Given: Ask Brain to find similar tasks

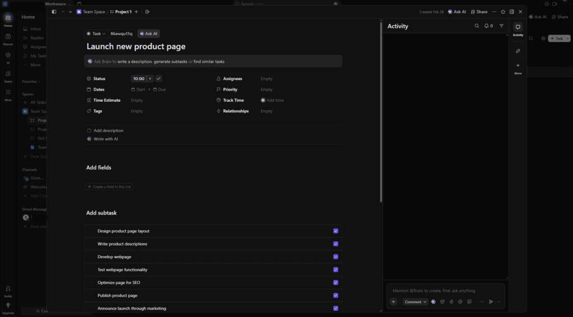Looking at the screenshot, I should (x=209, y=61).
